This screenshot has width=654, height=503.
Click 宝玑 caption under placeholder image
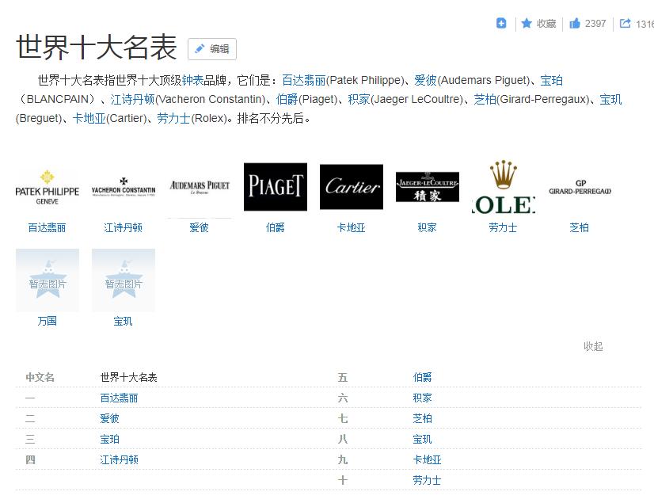pos(123,321)
